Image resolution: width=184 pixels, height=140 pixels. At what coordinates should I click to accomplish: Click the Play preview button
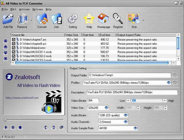click(x=6, y=127)
